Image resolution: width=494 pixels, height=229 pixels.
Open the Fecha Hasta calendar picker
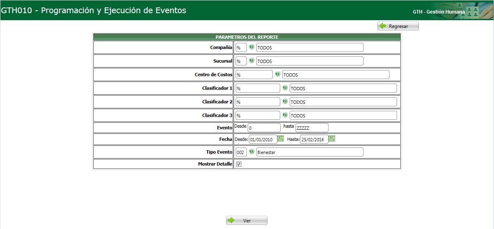[x=332, y=138]
